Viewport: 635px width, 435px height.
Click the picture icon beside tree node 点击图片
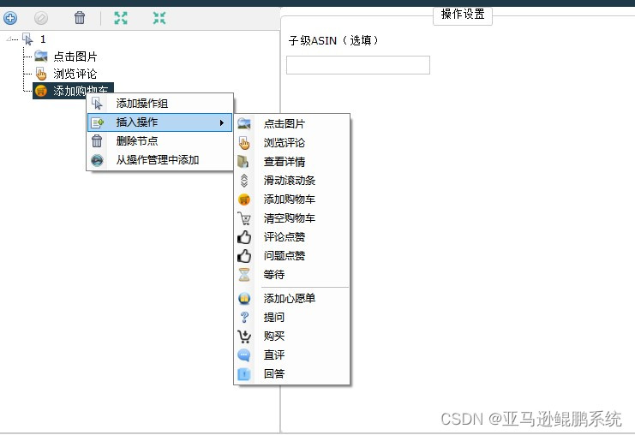click(x=41, y=56)
